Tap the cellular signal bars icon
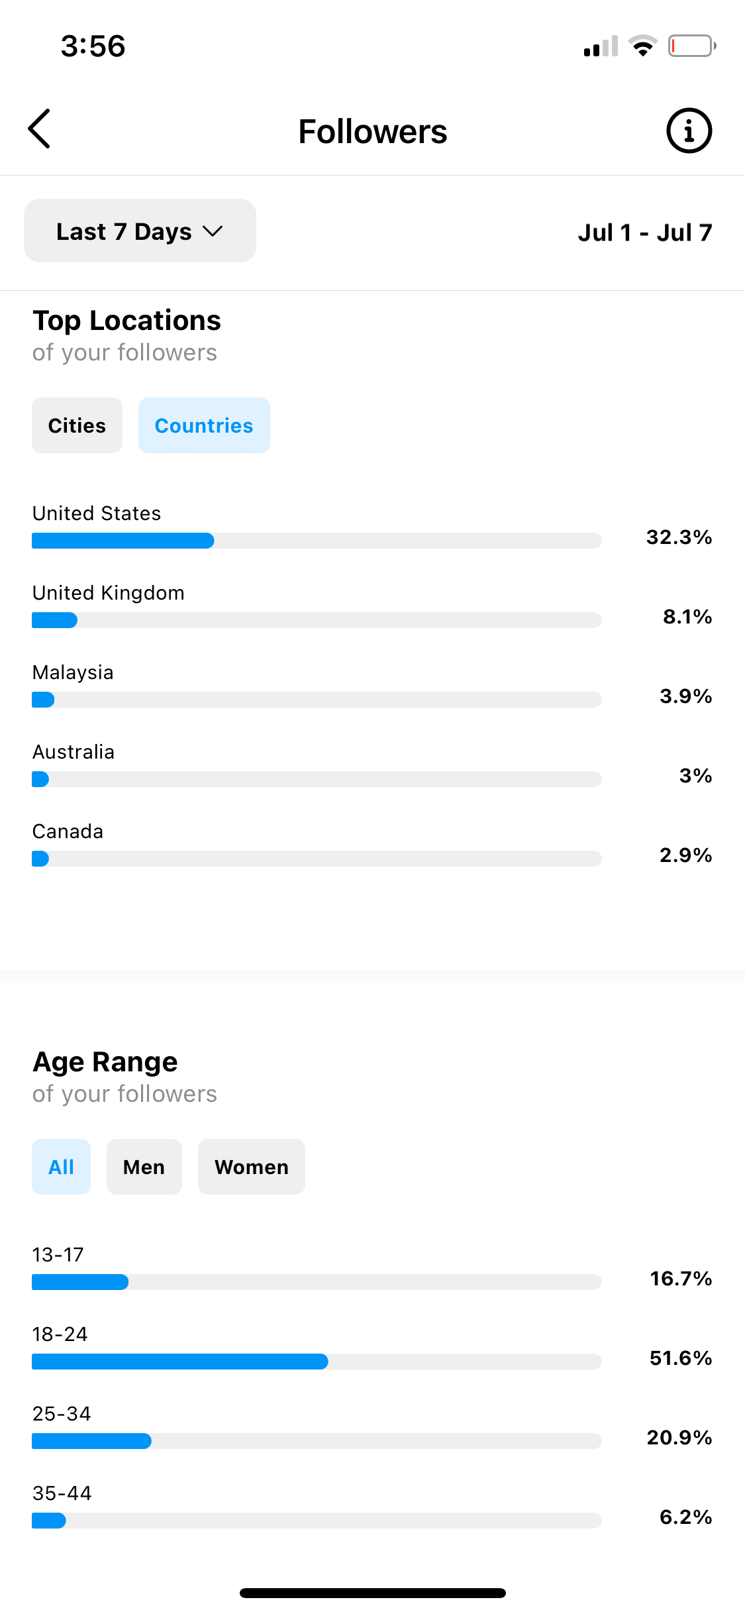This screenshot has width=745, height=1614. (601, 46)
